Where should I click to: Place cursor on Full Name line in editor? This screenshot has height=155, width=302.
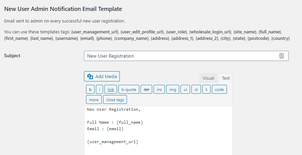tap(115, 122)
